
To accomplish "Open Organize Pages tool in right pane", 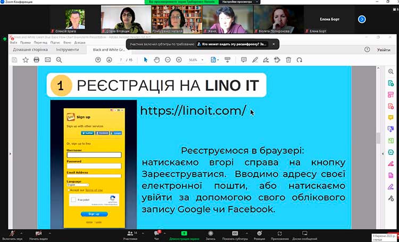I will (391, 141).
